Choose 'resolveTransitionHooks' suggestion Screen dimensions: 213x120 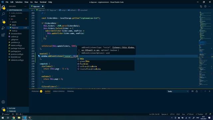pos(106,69)
